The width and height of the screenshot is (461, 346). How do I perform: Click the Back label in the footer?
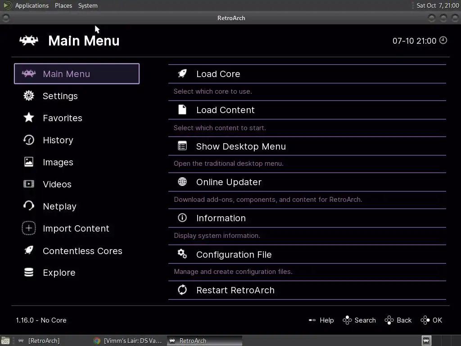404,320
